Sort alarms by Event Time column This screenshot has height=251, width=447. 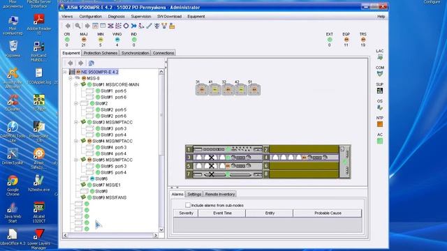tap(222, 213)
